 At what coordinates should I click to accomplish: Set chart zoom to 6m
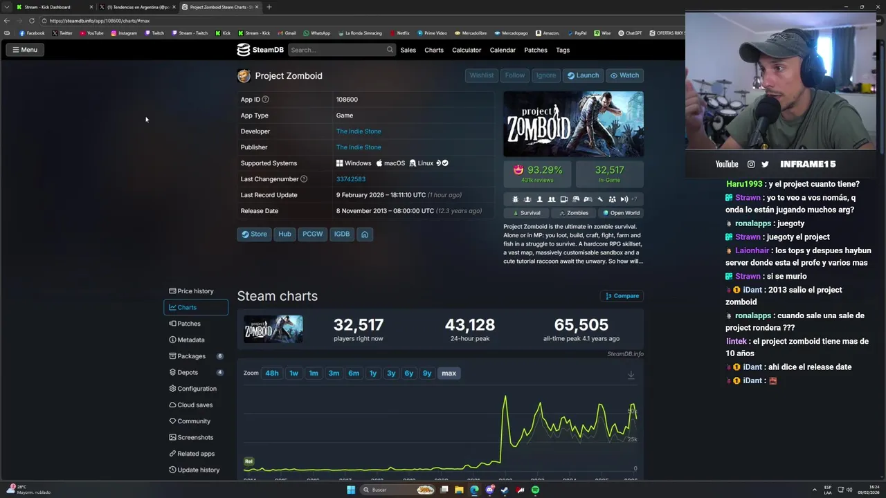(354, 373)
